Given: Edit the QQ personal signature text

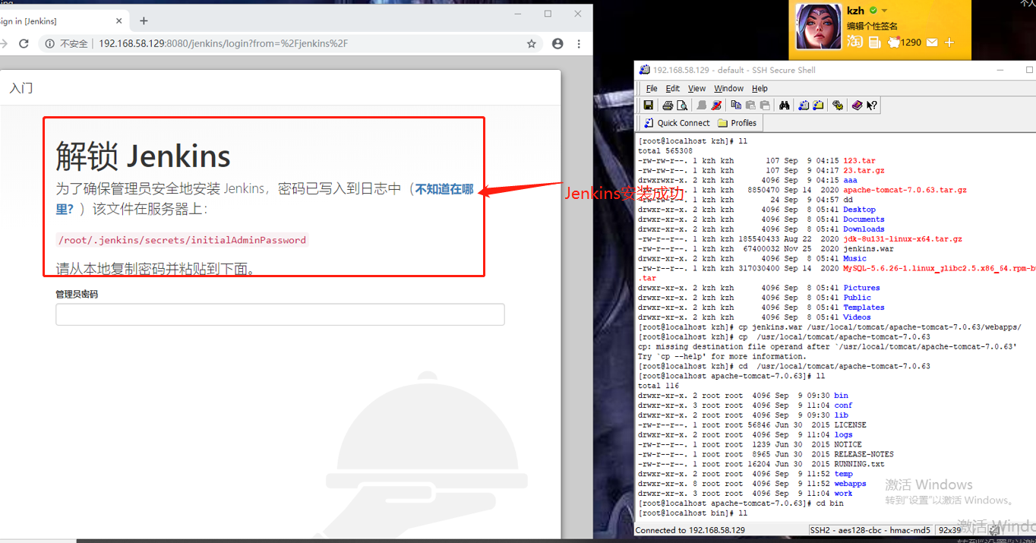Looking at the screenshot, I should [x=872, y=27].
